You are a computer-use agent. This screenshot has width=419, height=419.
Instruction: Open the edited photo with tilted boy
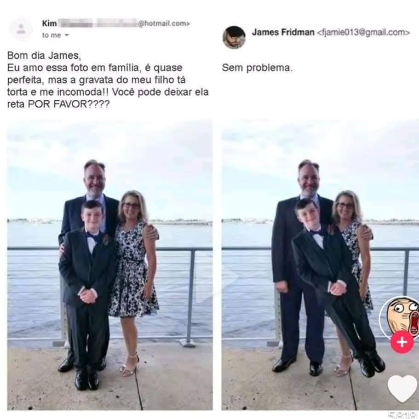point(320,265)
